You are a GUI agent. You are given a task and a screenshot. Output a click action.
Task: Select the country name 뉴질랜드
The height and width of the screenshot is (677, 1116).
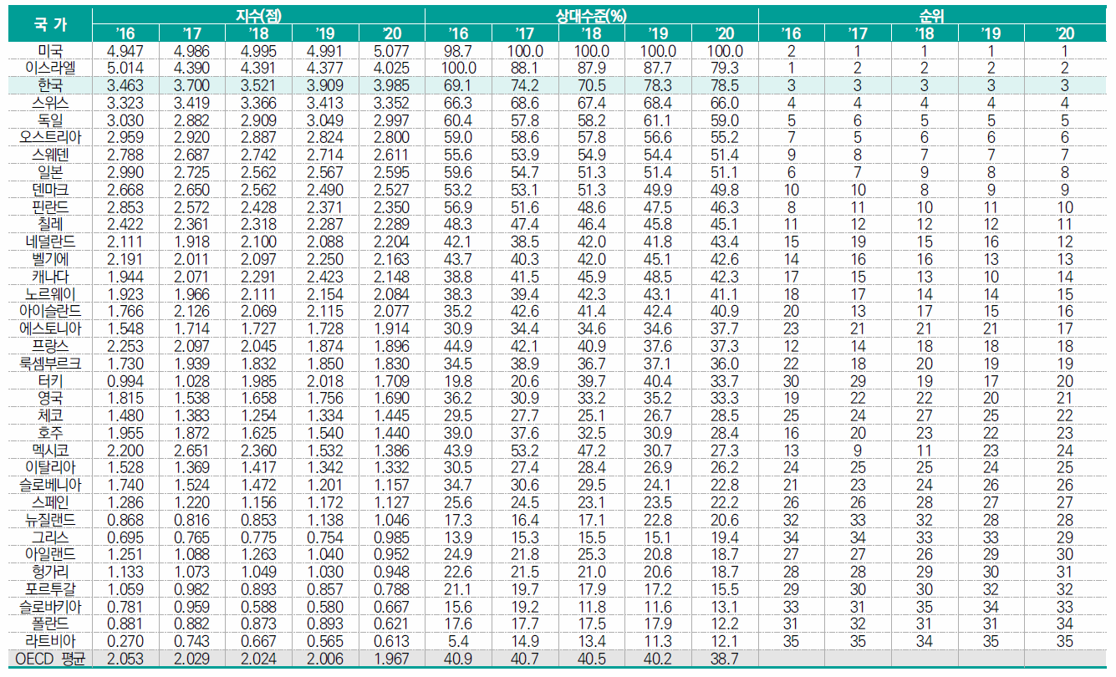(50, 519)
